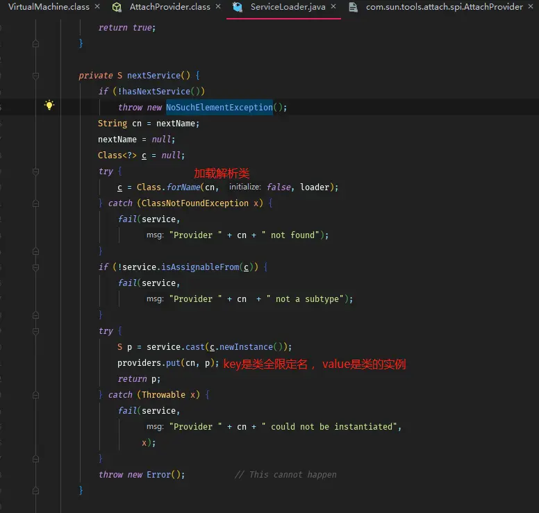Click the 'initialize:' parameter hint
The image size is (539, 513).
click(245, 187)
